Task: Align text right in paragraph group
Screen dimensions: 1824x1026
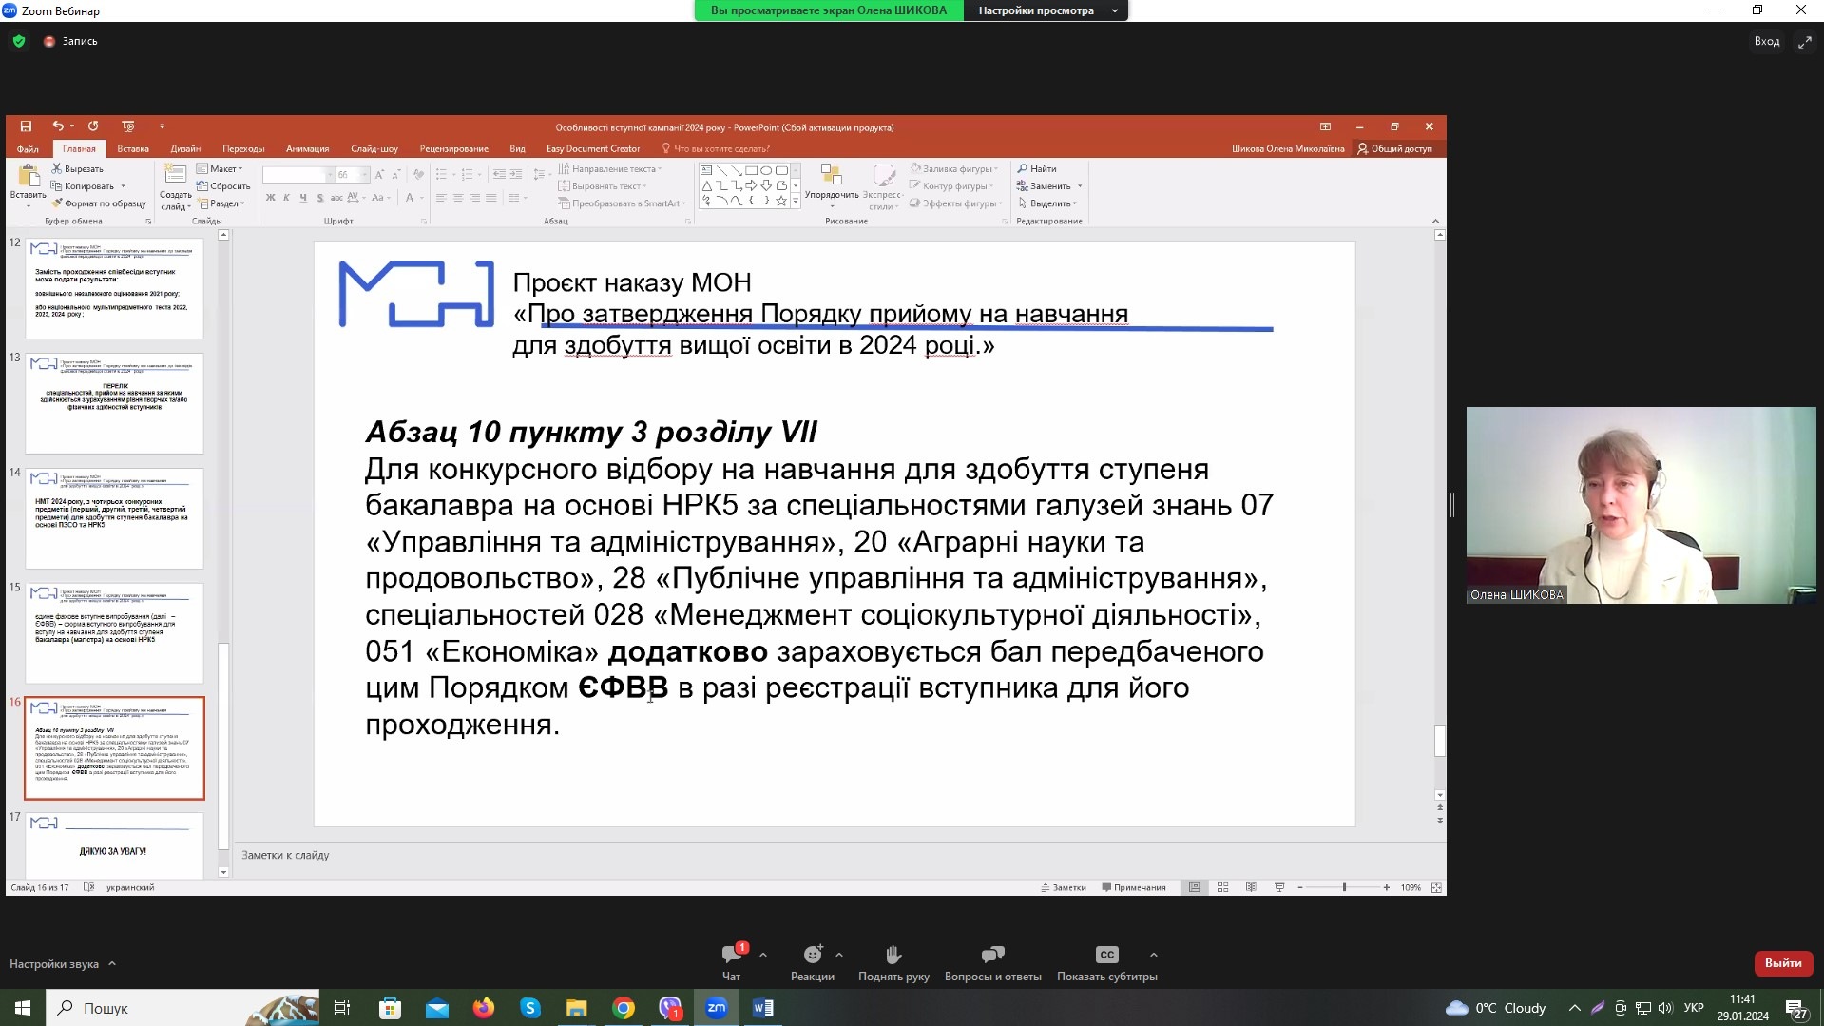Action: click(x=474, y=198)
